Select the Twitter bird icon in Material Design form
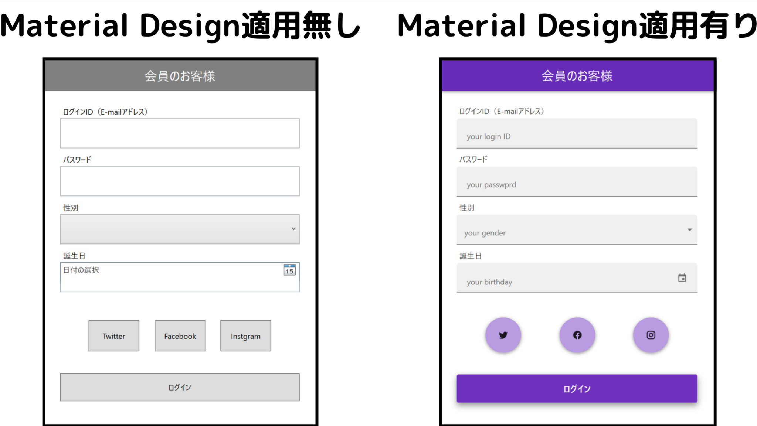The image size is (757, 426). [503, 335]
